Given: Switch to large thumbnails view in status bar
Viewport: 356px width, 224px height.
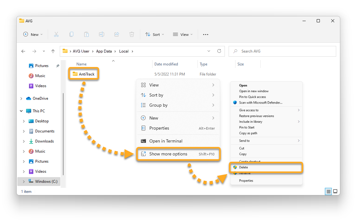Looking at the screenshot, I should (x=335, y=191).
